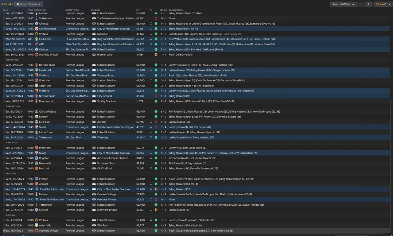Click the stadium icon beside Molineux
Viewport: 393px width, 236px height.
94,34
